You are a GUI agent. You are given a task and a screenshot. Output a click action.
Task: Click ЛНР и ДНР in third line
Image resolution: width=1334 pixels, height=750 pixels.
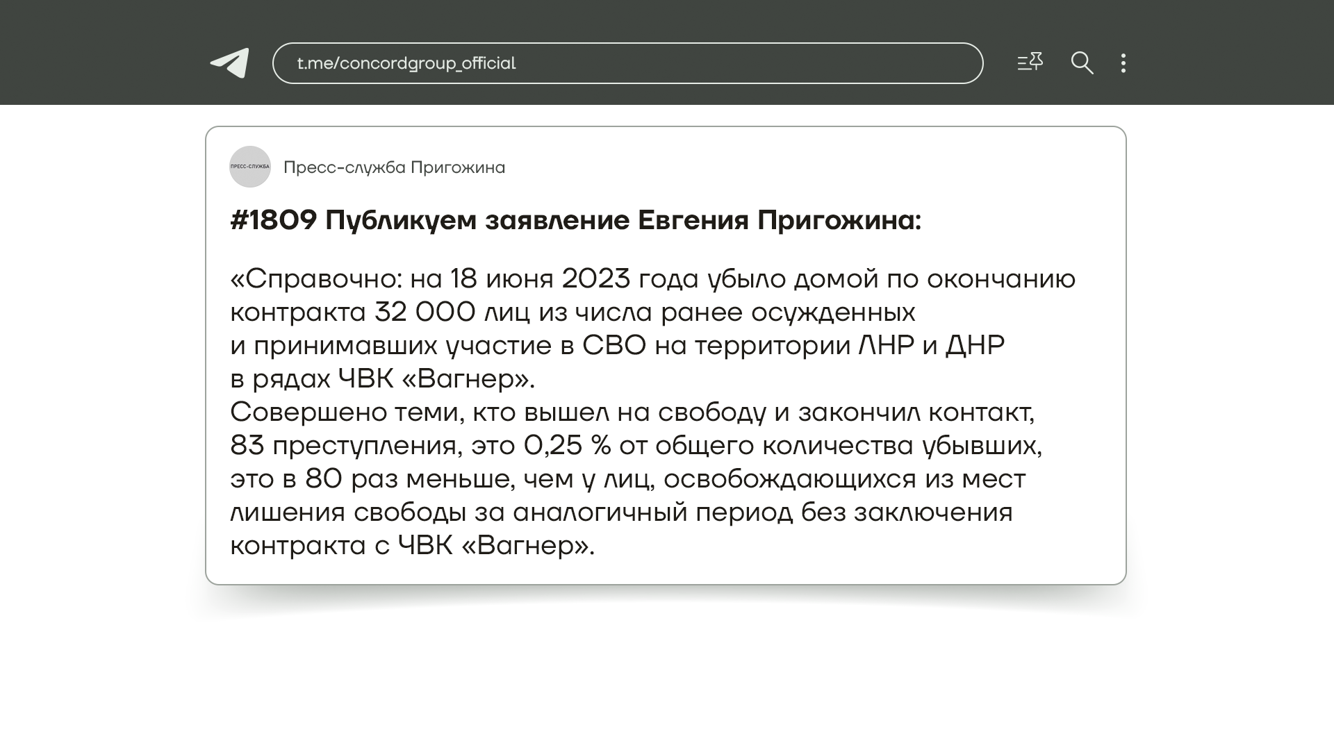[931, 346]
